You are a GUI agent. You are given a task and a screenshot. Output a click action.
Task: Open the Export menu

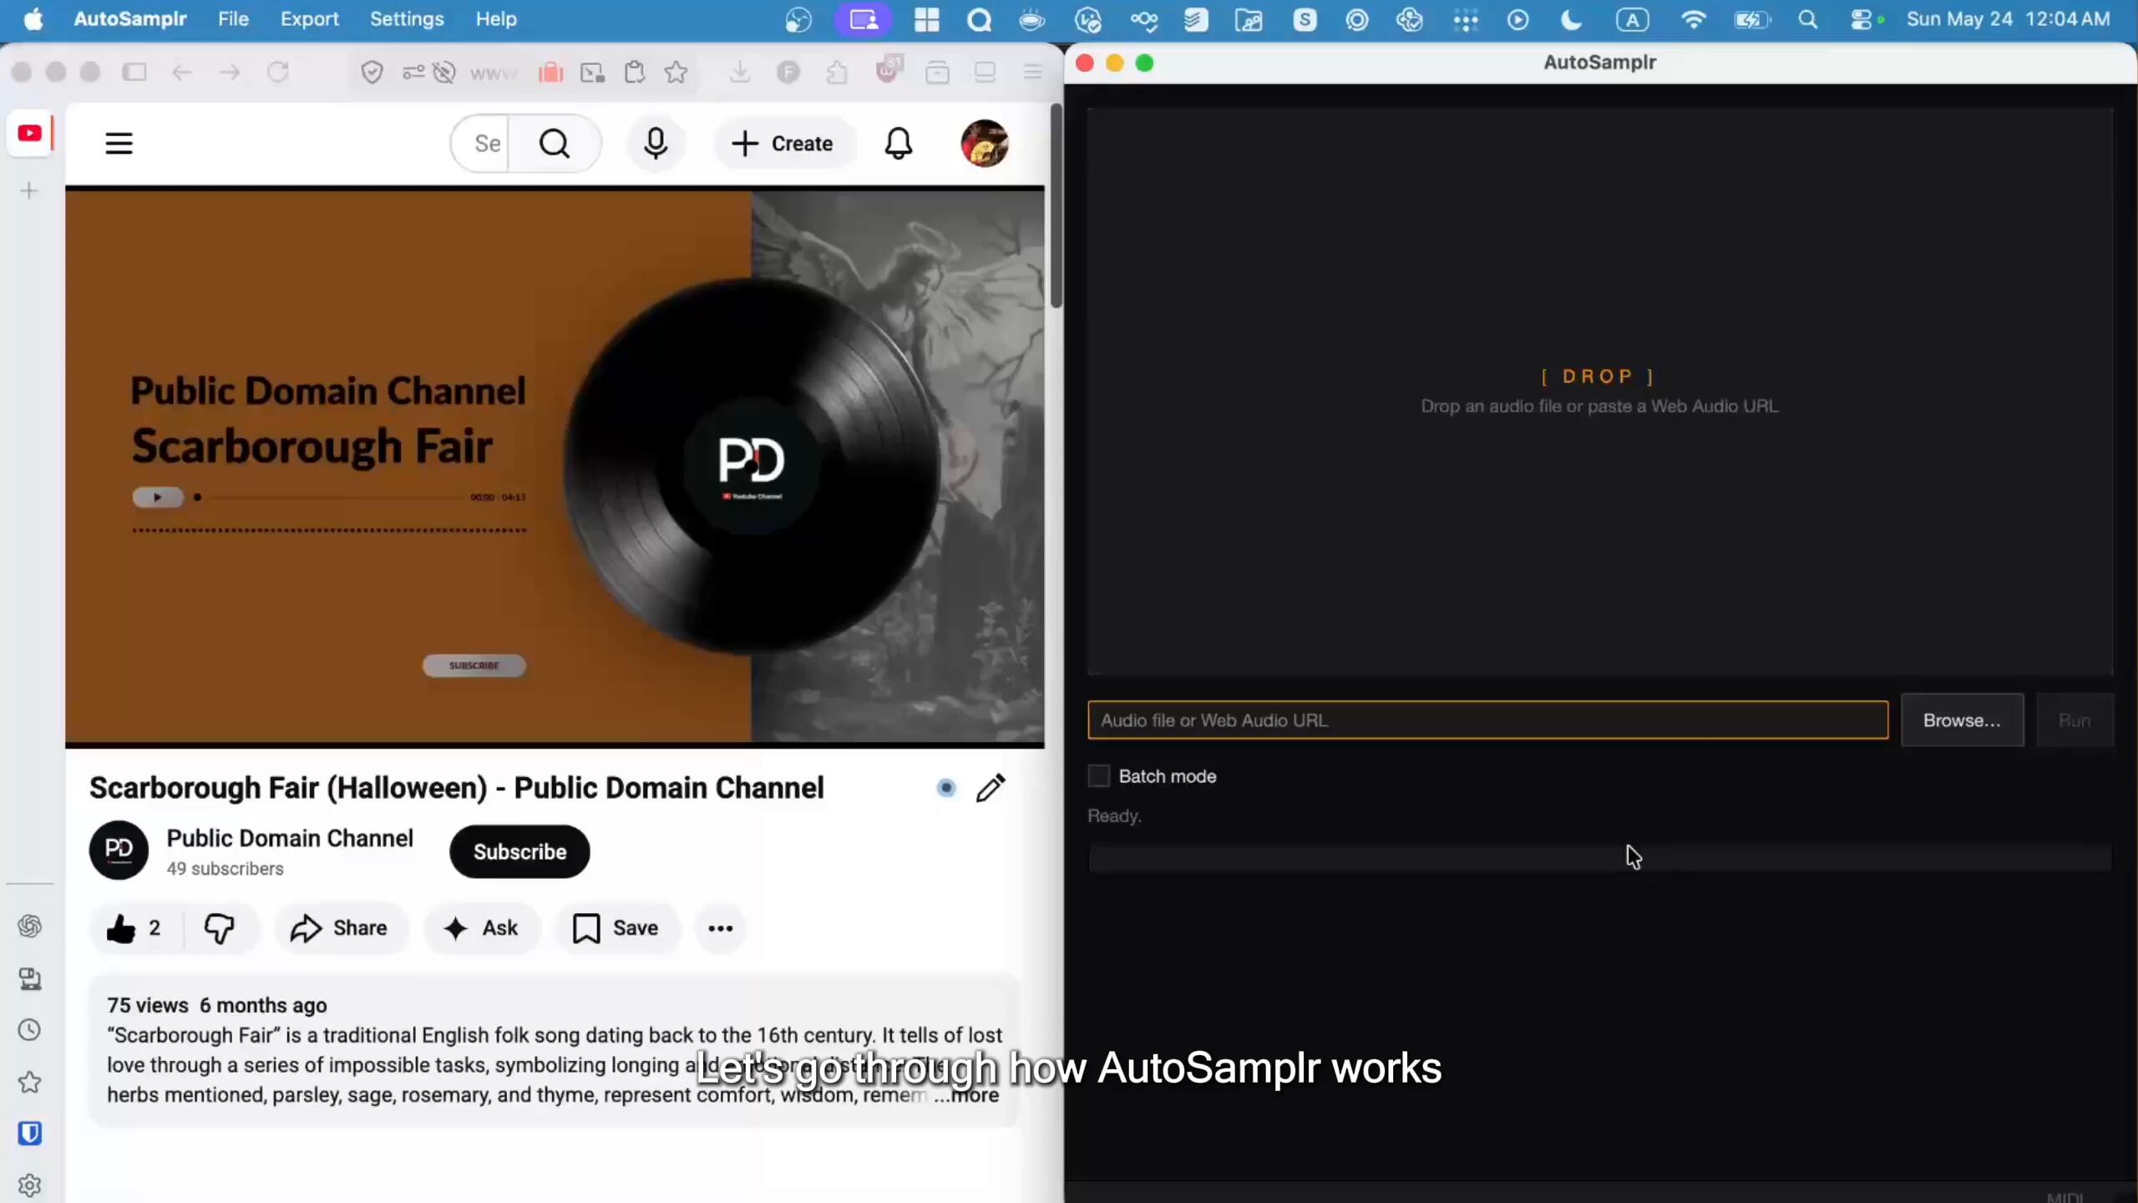309,18
